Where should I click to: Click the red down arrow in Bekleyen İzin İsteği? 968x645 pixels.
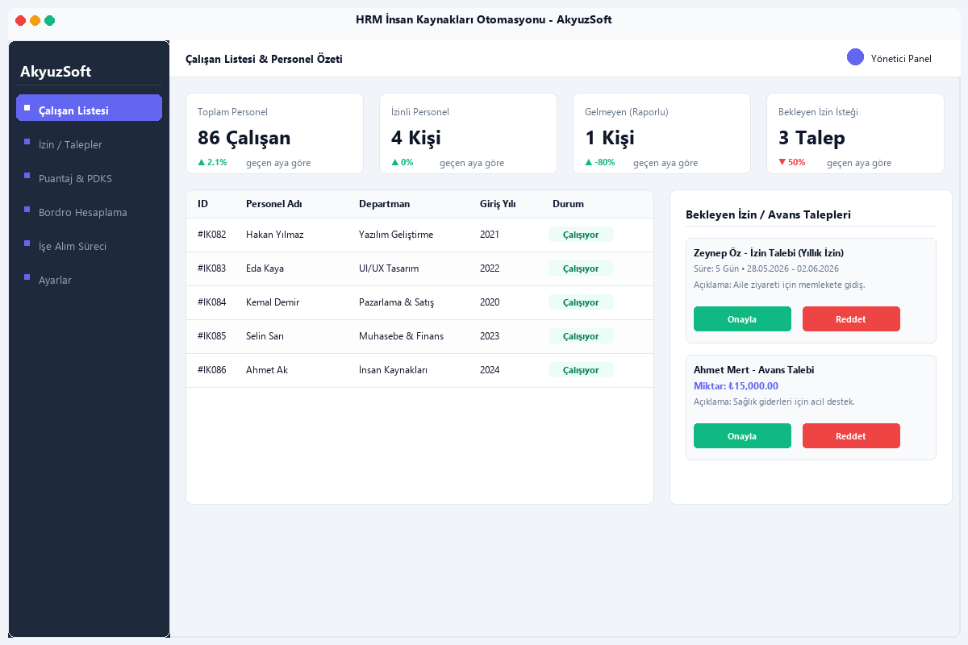[x=782, y=162]
